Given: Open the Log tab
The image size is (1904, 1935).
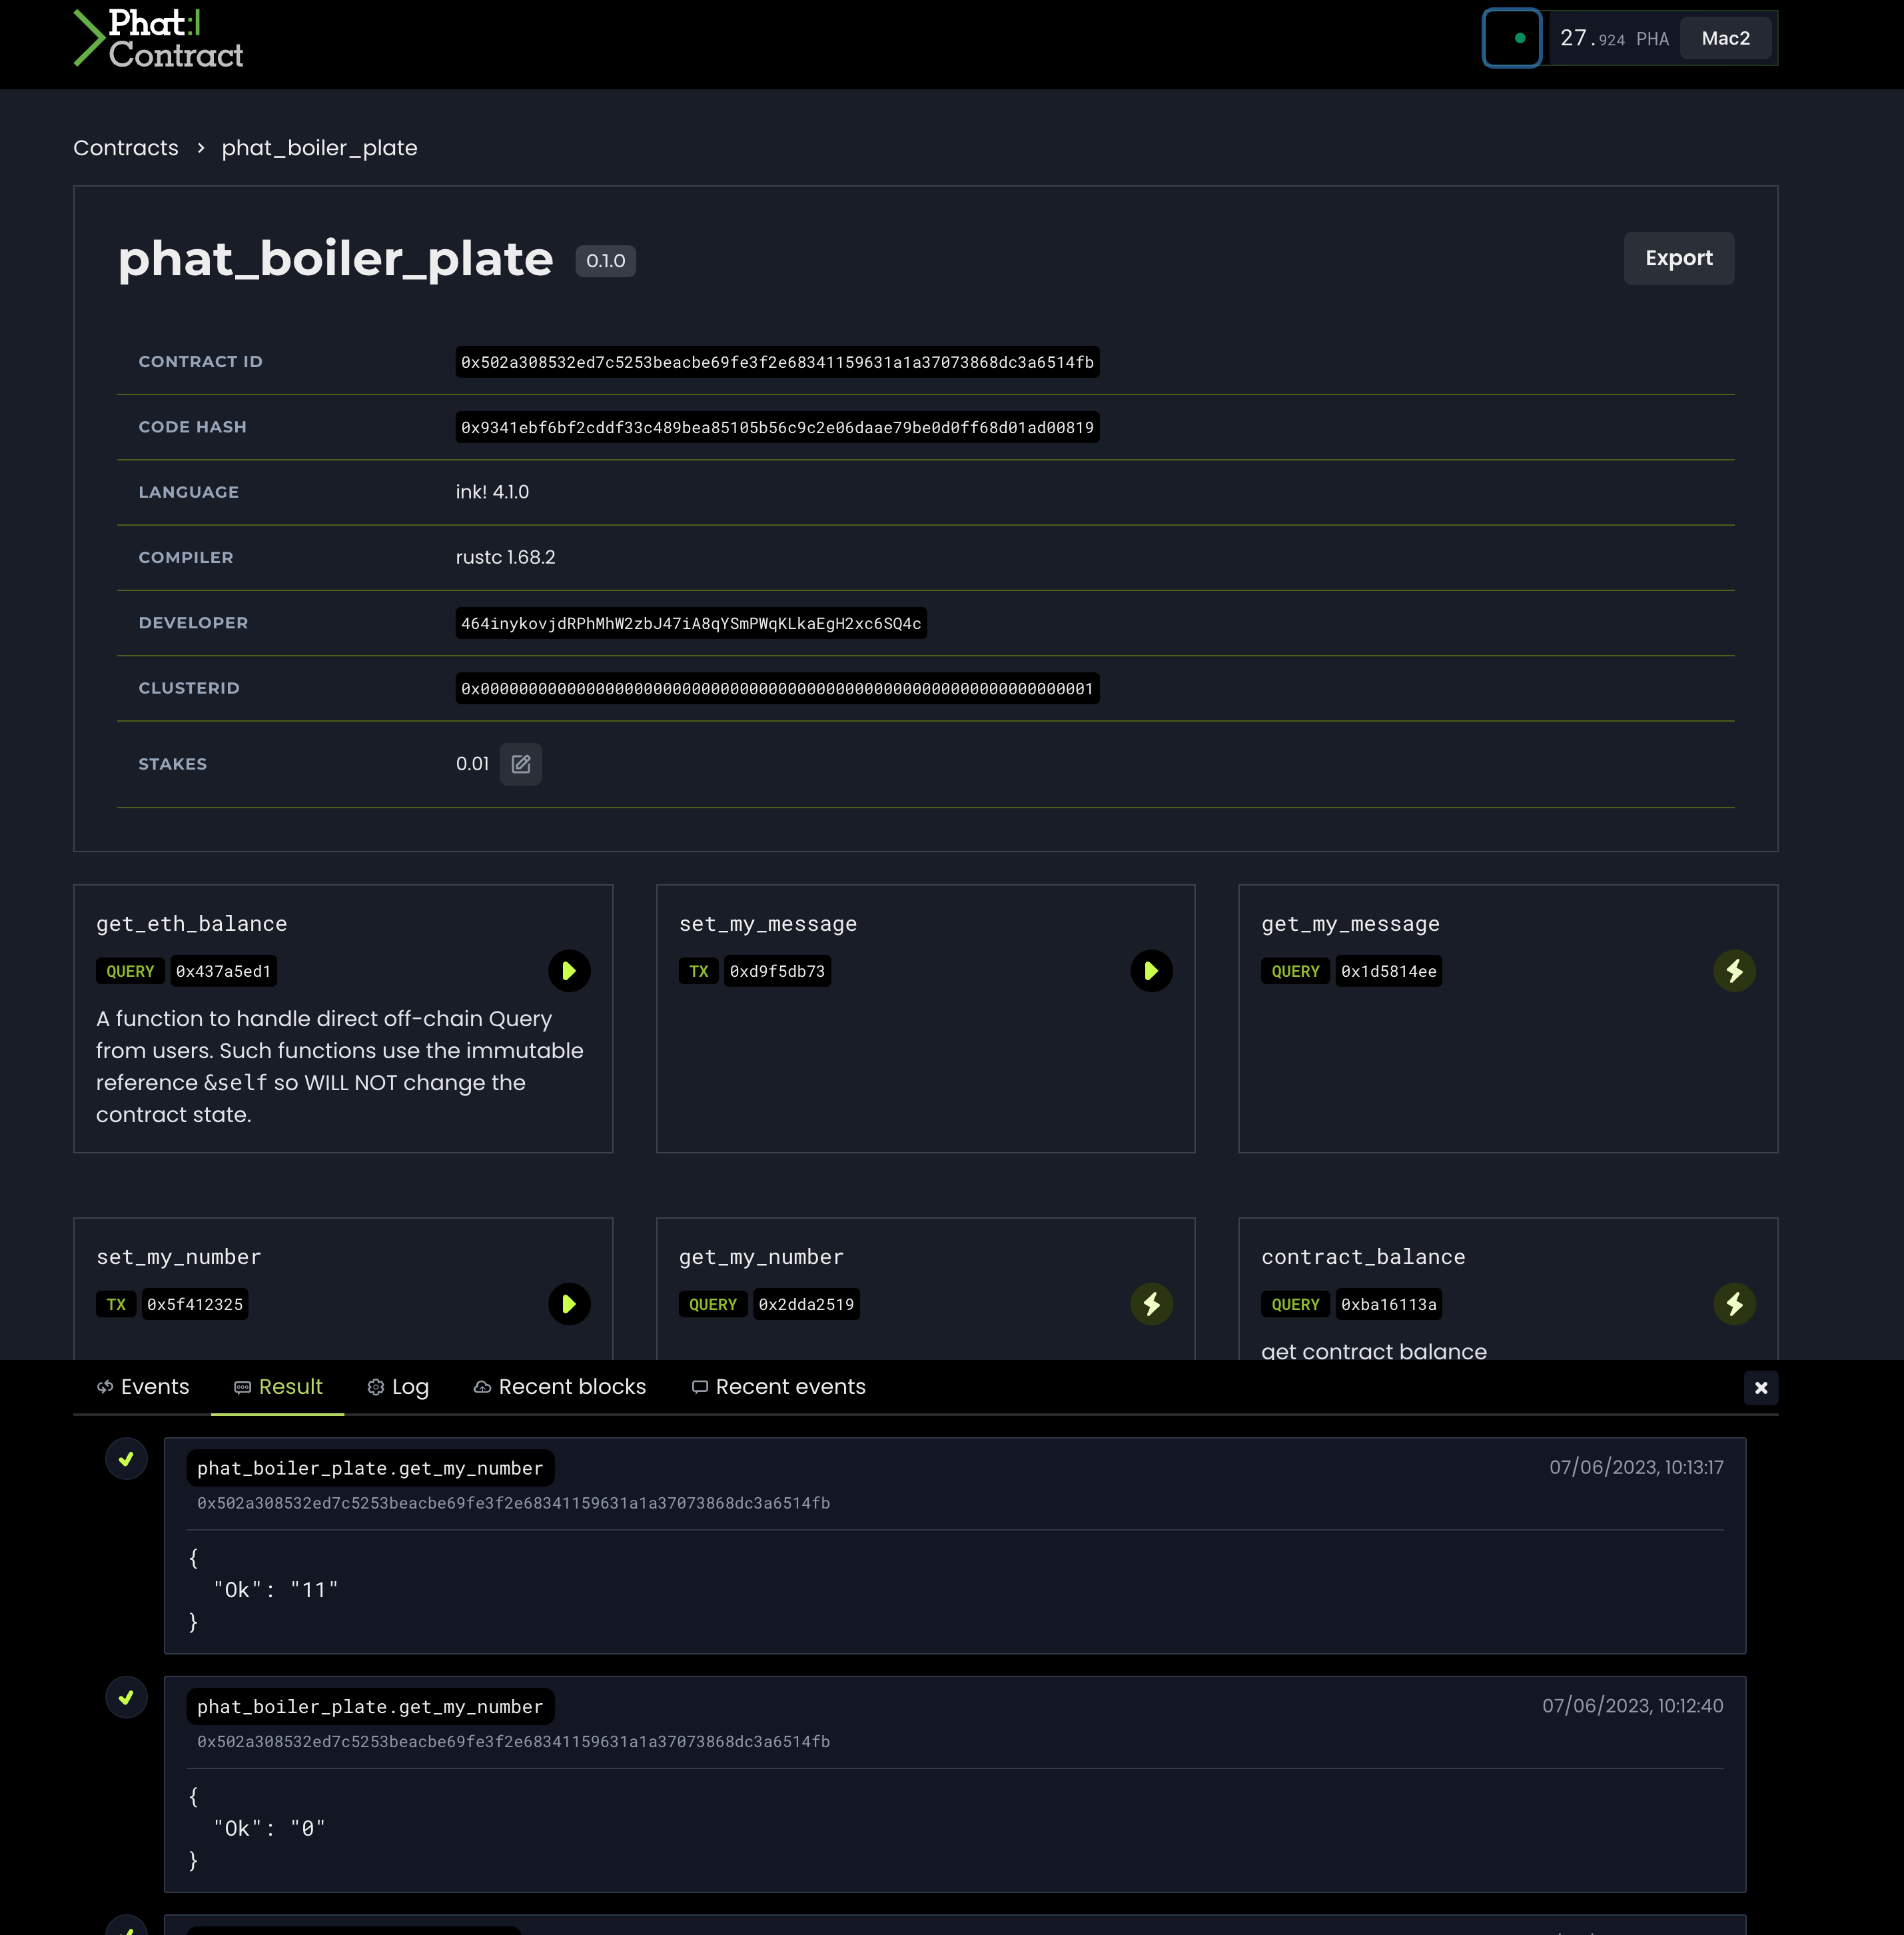Looking at the screenshot, I should coord(398,1387).
